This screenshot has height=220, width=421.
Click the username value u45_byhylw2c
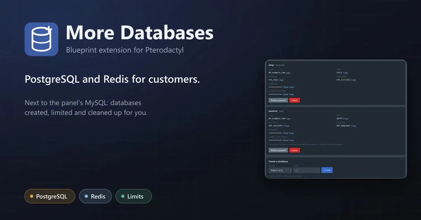point(343,126)
